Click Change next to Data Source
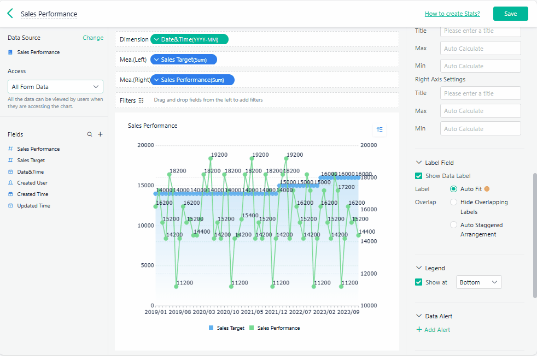 [93, 38]
